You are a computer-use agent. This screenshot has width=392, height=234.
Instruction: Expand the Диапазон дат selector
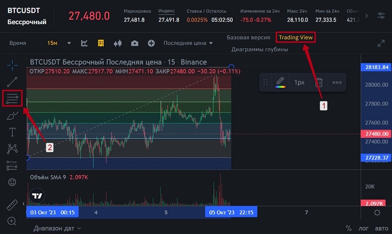coord(57,228)
